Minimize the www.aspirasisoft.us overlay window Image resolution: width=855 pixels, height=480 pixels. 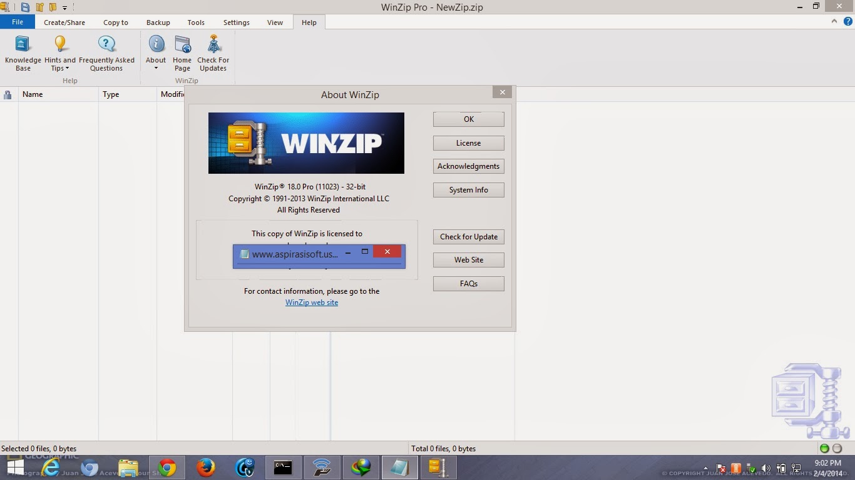tap(348, 252)
